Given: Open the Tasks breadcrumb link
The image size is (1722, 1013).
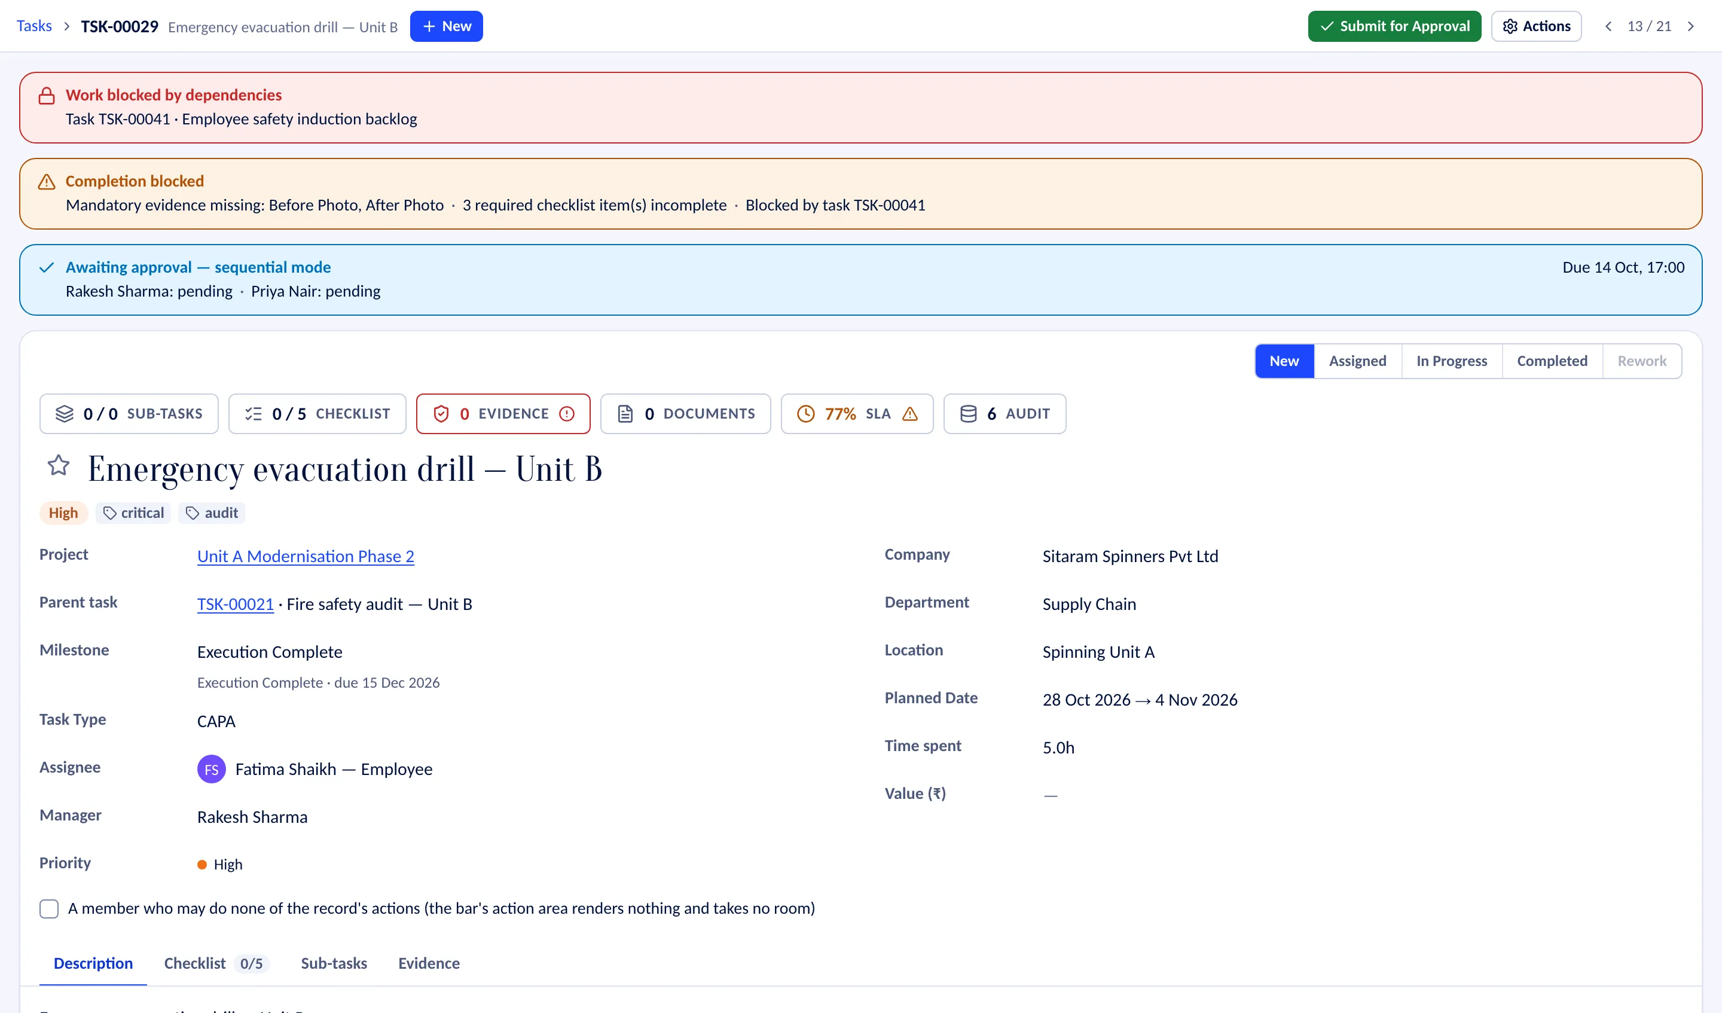Looking at the screenshot, I should [x=34, y=26].
